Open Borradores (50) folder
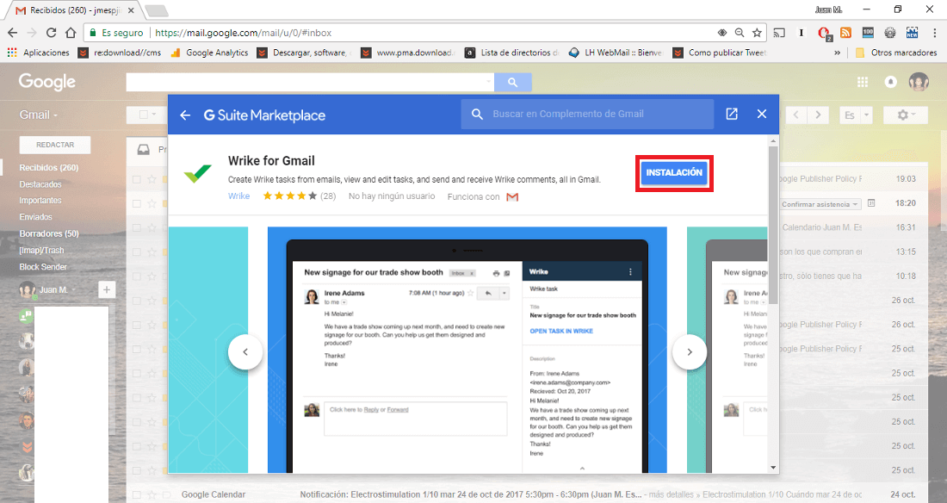 tap(49, 233)
